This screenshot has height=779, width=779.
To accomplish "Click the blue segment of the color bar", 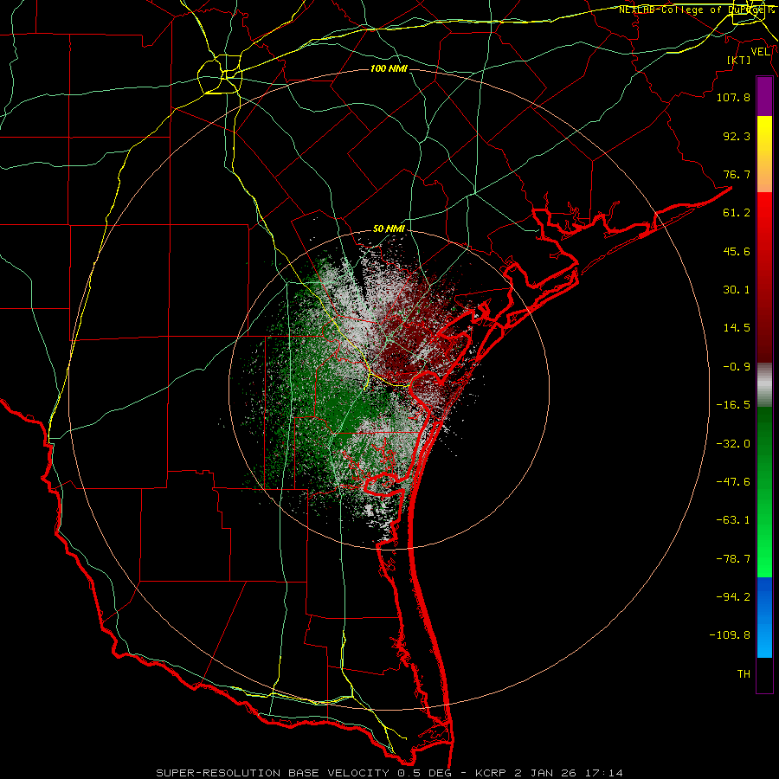I will (x=764, y=617).
